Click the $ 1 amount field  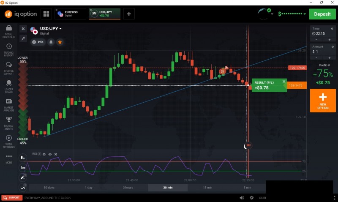323,52
